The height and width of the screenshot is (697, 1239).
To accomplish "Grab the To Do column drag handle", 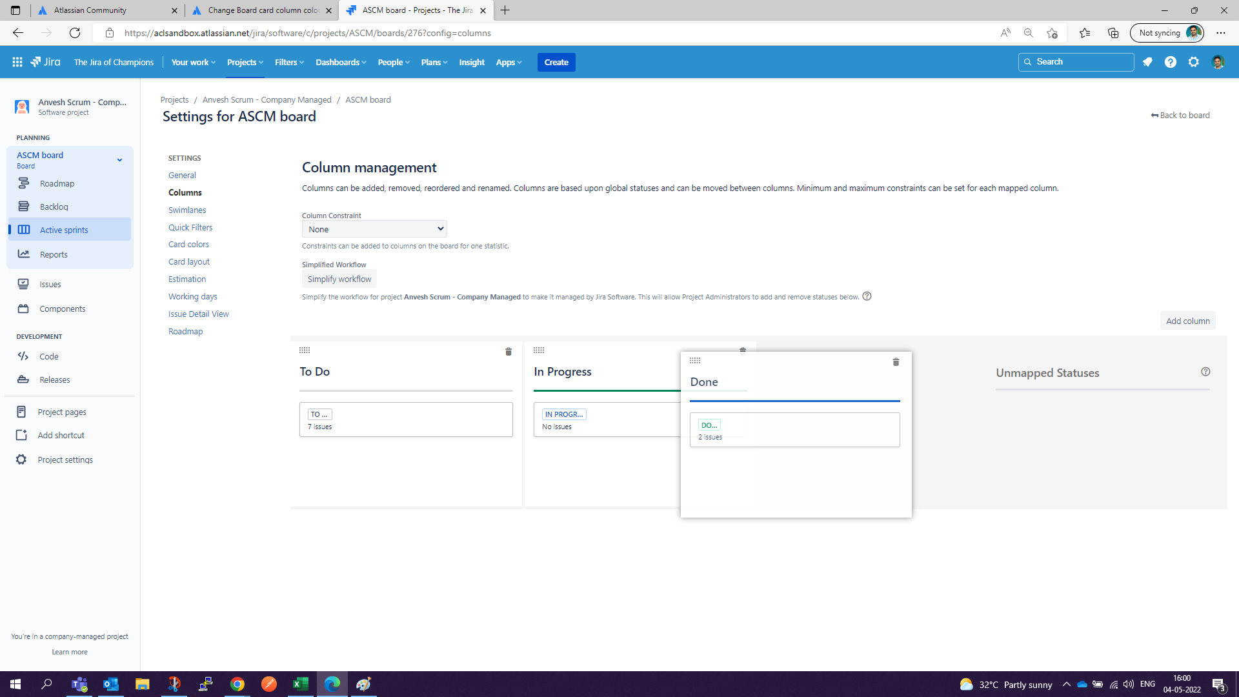I will [305, 350].
